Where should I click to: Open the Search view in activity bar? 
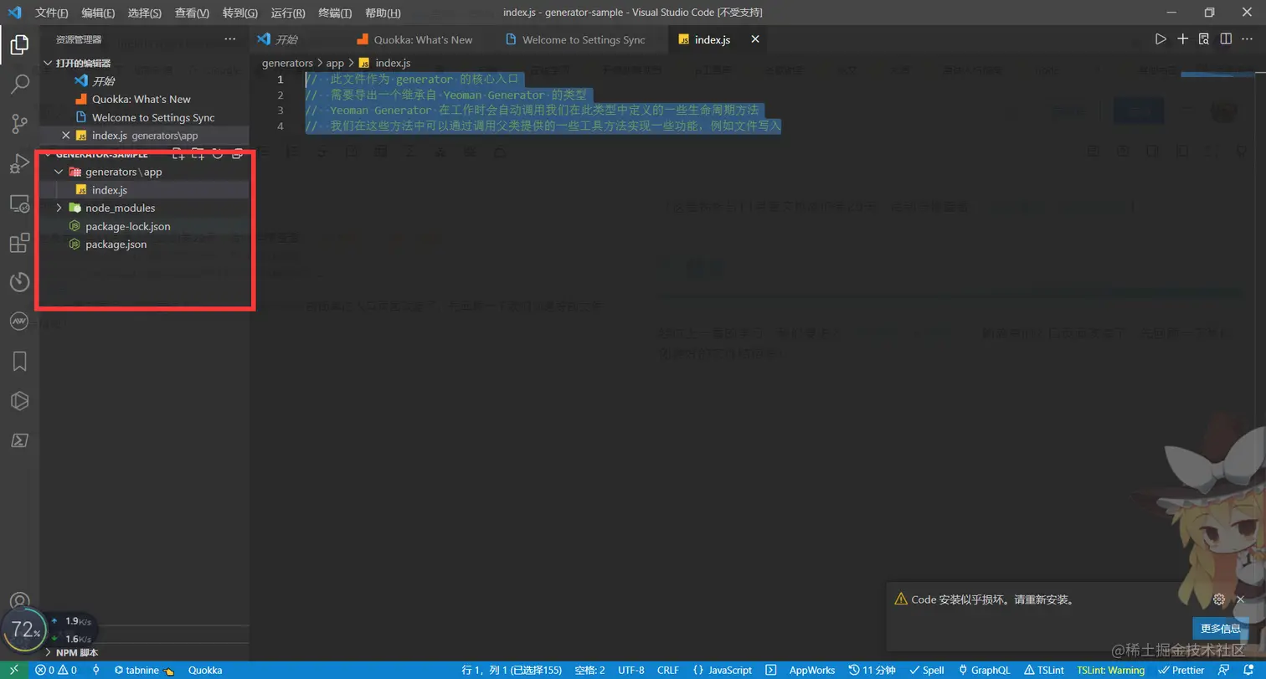[x=19, y=84]
